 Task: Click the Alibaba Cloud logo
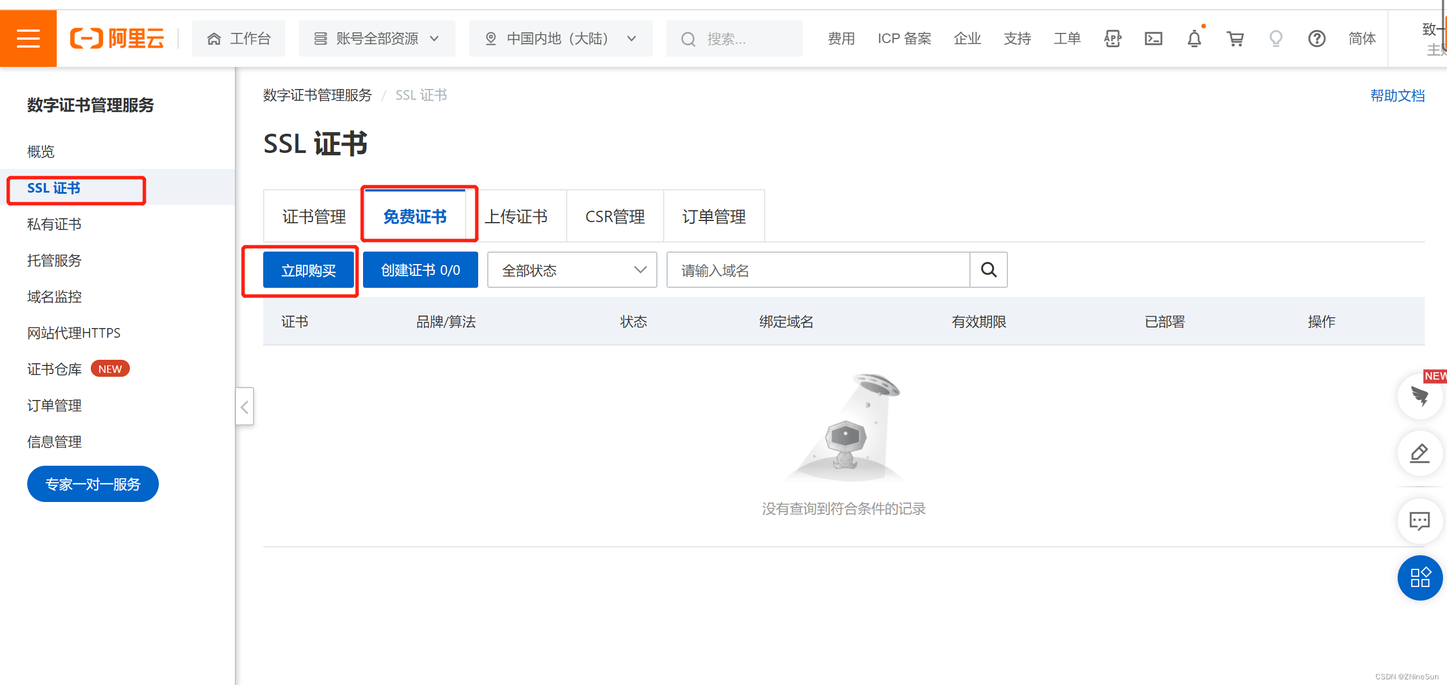[x=117, y=39]
